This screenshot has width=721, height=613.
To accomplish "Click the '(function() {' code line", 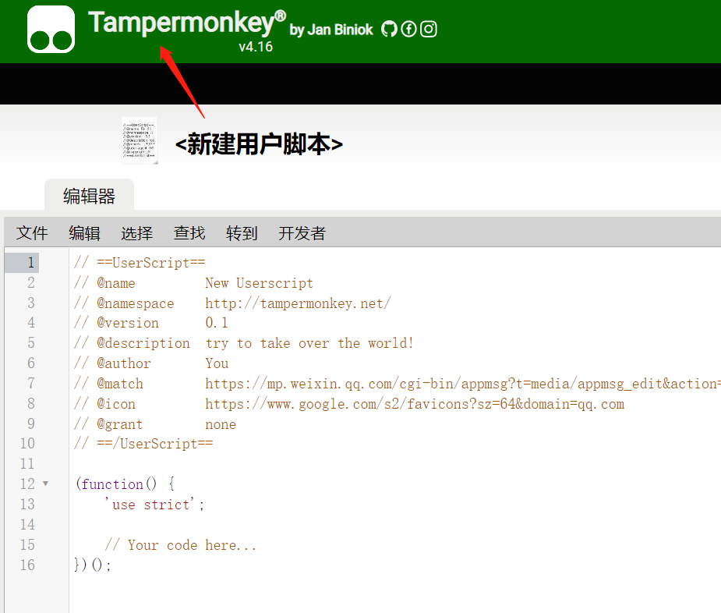I will tap(125, 484).
